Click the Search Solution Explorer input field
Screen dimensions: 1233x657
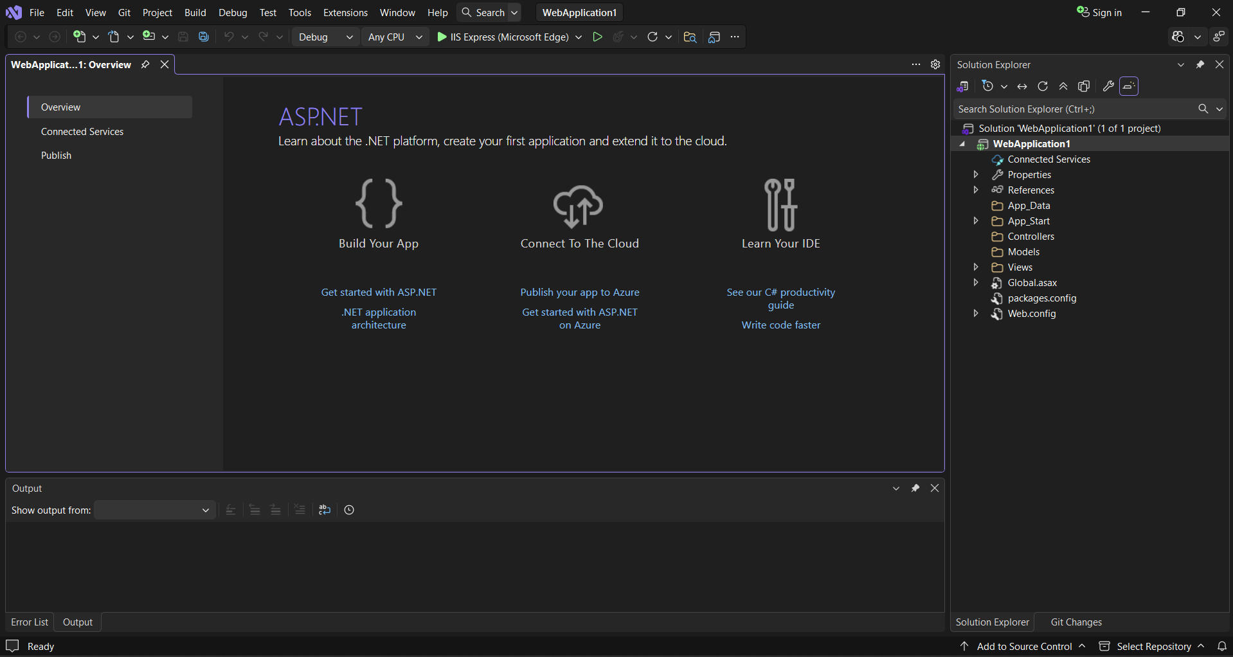coord(1074,109)
